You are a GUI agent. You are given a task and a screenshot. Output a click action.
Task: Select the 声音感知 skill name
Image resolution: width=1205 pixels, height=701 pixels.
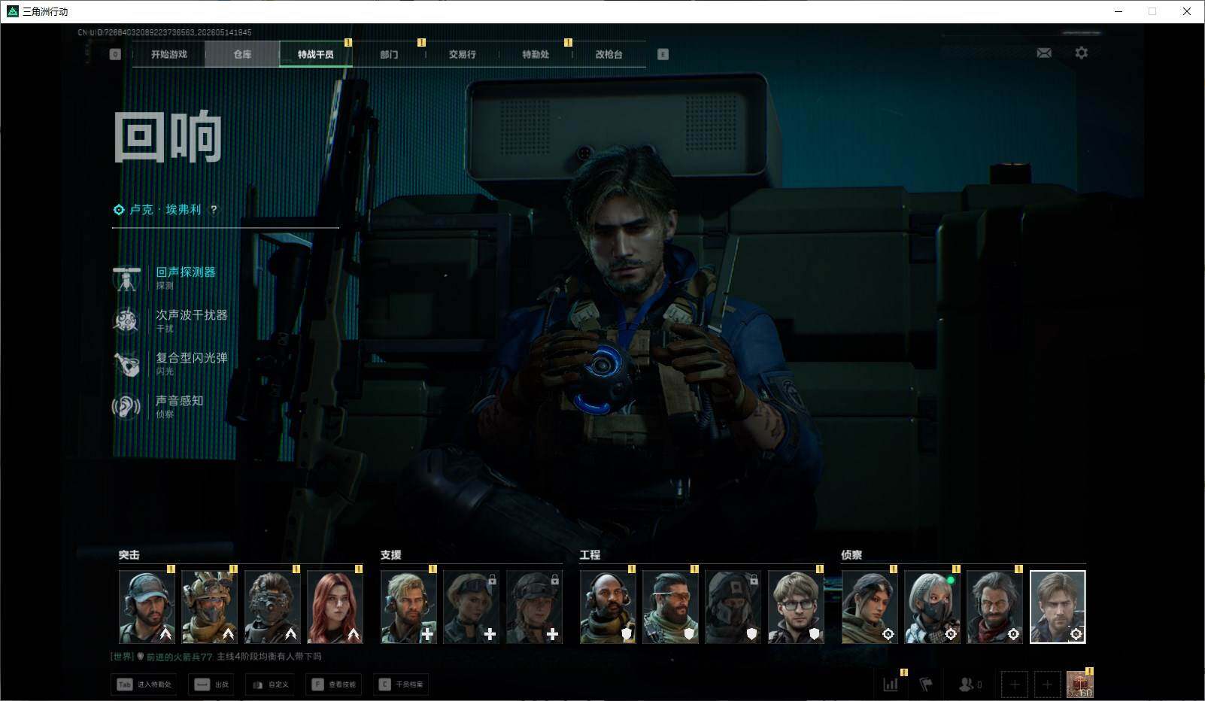click(180, 400)
